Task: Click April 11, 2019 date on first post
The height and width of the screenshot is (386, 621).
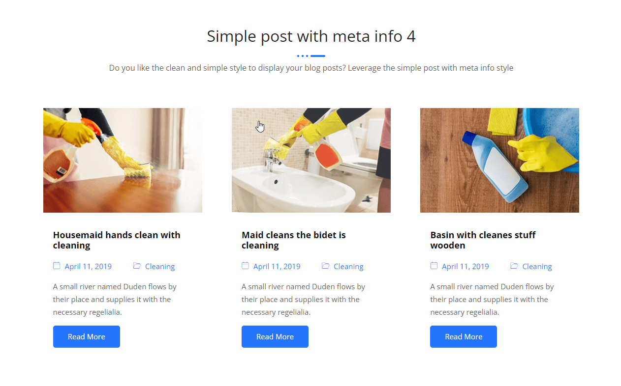Action: click(x=88, y=267)
